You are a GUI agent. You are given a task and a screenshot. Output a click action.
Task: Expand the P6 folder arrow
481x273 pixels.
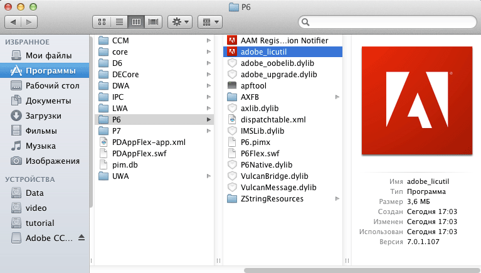click(209, 120)
